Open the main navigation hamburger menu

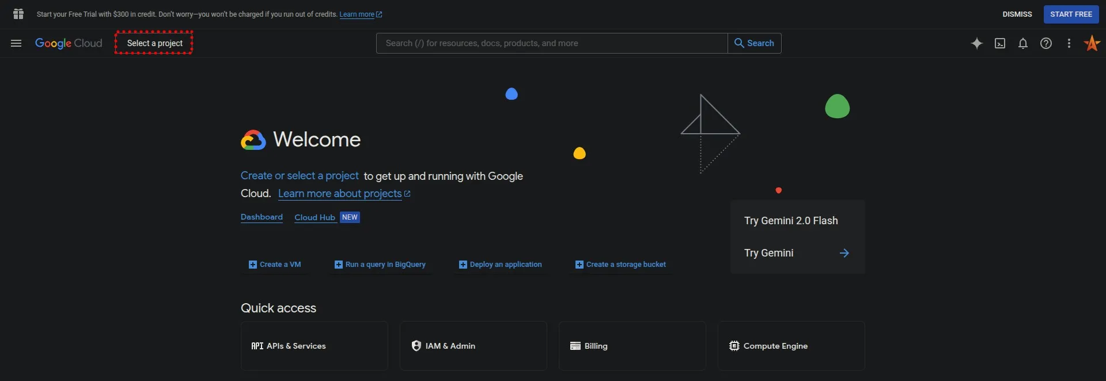[x=16, y=43]
